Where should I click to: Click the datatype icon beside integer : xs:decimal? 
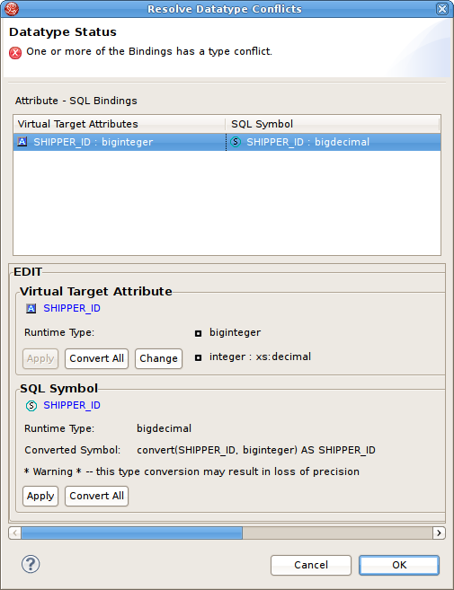(x=198, y=357)
